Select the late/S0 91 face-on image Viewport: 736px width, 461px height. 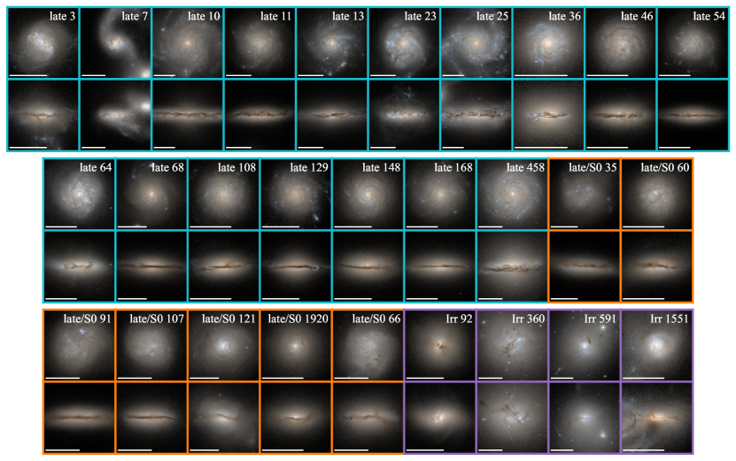80,346
